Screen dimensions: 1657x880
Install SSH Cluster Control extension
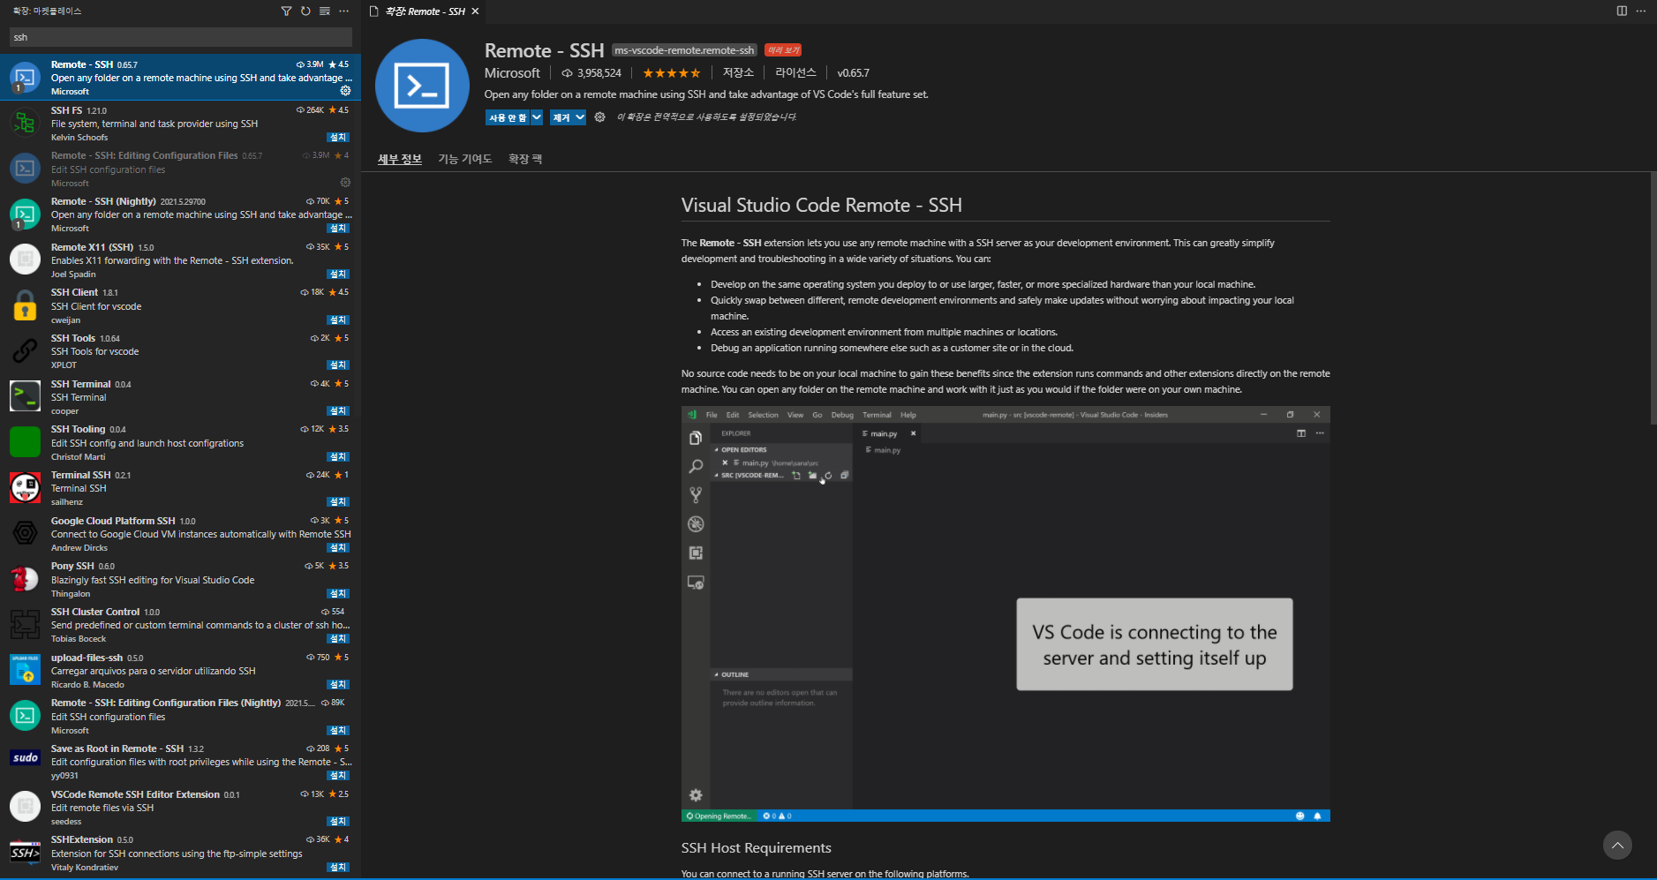coord(338,639)
